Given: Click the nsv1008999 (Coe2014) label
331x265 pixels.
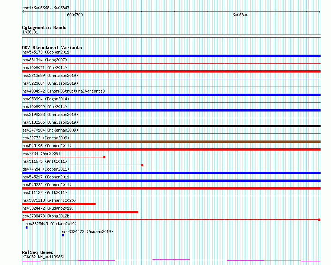Looking at the screenshot, I should (45, 107).
